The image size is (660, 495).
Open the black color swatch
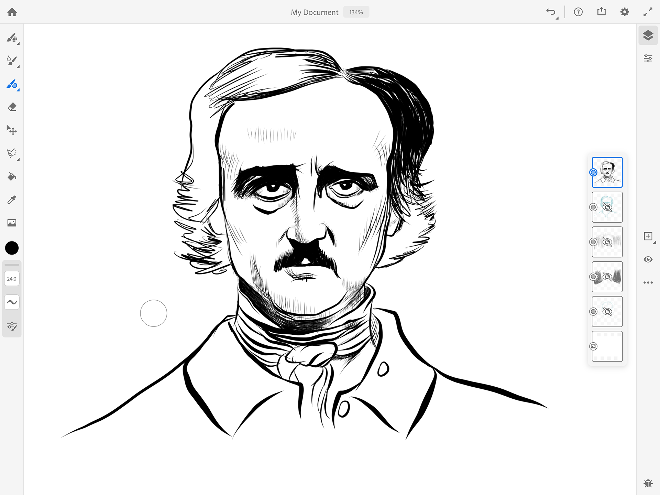[x=12, y=248]
